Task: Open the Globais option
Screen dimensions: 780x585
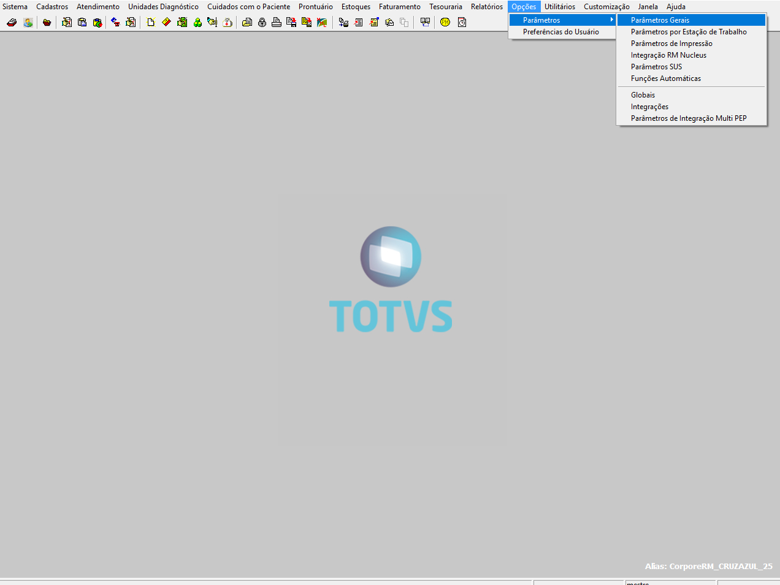Action: pos(691,95)
